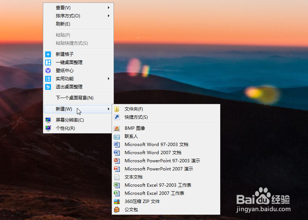
Task: Click the blank page icon beside 文本文档
Action: pos(117,177)
